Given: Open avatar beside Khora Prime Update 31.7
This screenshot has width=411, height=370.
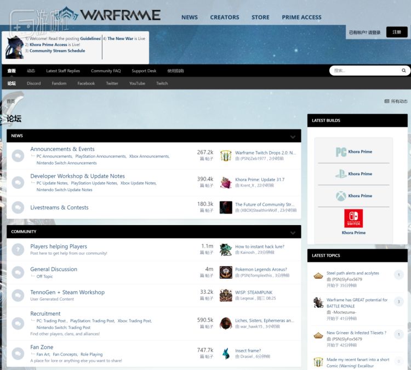Looking at the screenshot, I should pyautogui.click(x=226, y=182).
